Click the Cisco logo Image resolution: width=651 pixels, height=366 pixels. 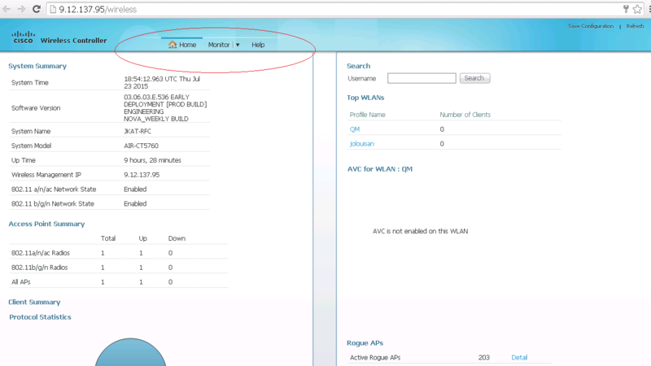[x=23, y=37]
